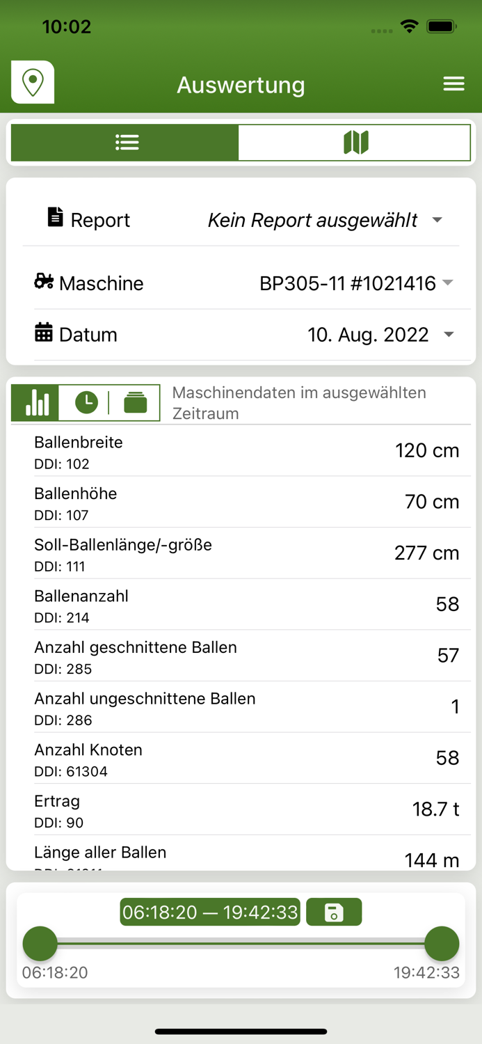Click the Wi-Fi status bar icon
This screenshot has height=1044, width=482.
point(409,26)
